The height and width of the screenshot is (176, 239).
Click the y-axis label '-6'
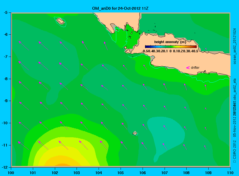pyautogui.click(x=5, y=34)
